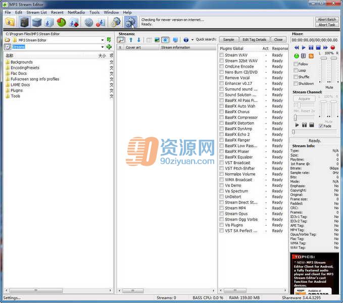Viewport: 343px width, 303px height.
Task: Click the Abort Batch button
Action: pyautogui.click(x=327, y=19)
